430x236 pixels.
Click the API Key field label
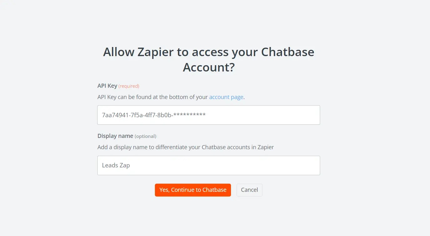107,86
